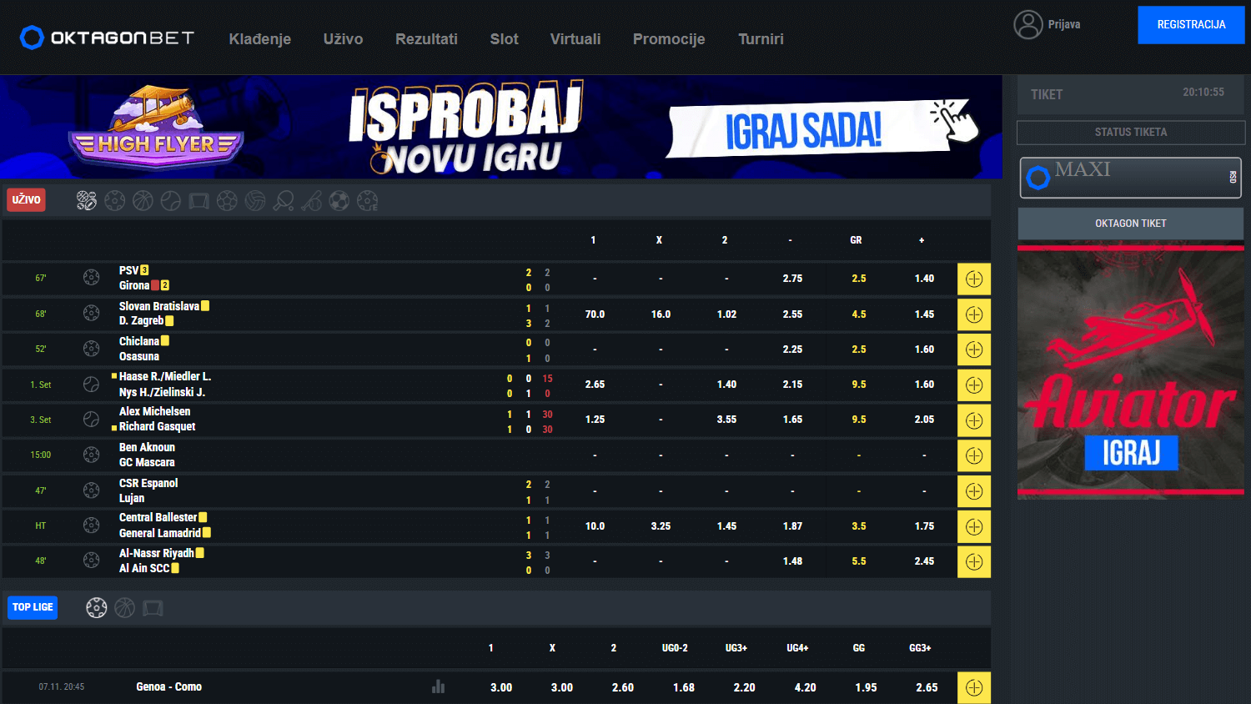This screenshot has width=1251, height=704.
Task: Open more bets plus for Slovan Bratislava match
Action: point(974,314)
